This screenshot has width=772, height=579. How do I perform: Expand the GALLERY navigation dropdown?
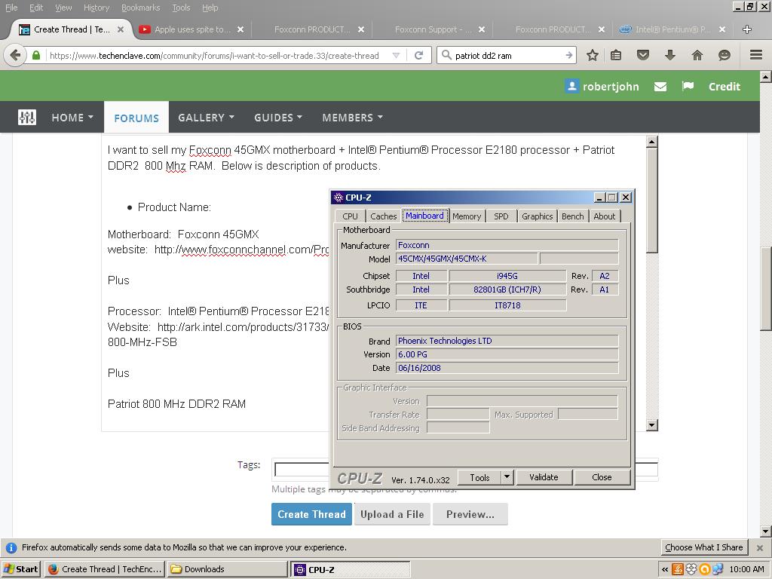coord(231,117)
